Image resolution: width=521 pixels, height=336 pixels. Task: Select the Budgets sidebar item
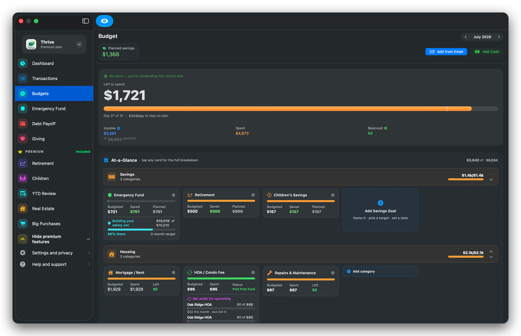[54, 94]
